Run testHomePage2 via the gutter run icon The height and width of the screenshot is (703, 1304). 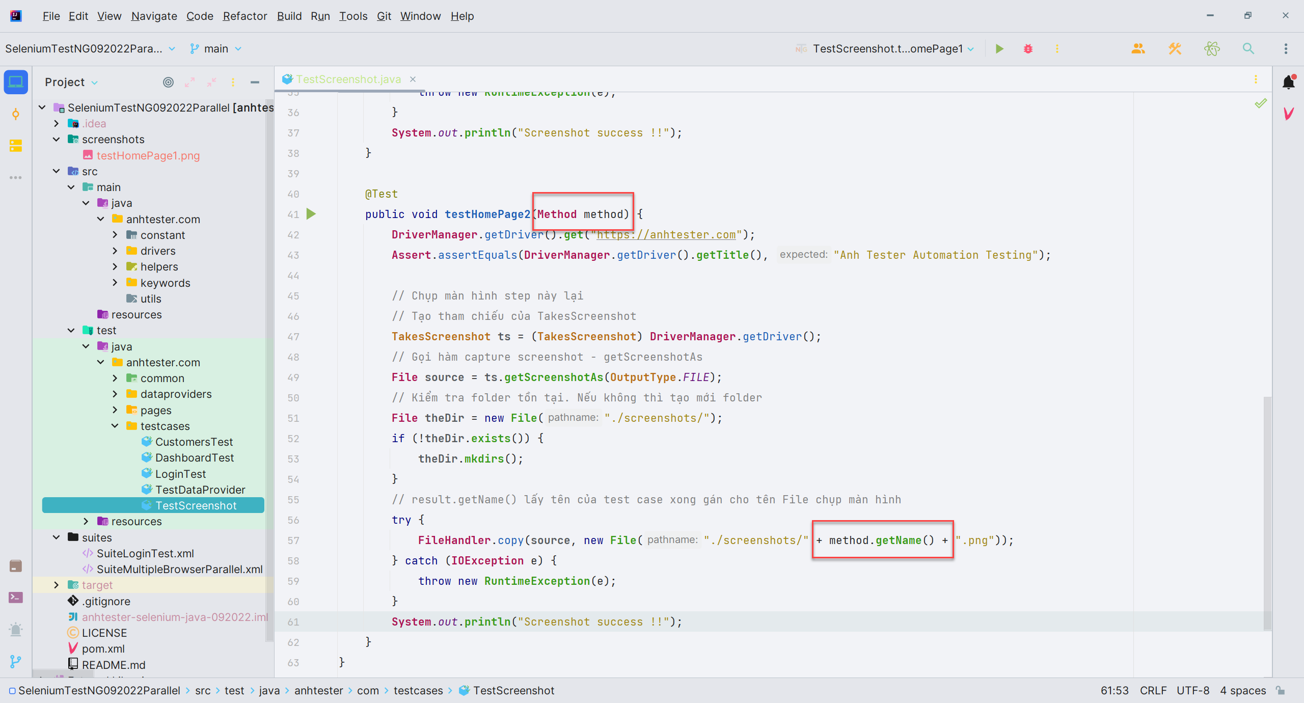click(311, 214)
